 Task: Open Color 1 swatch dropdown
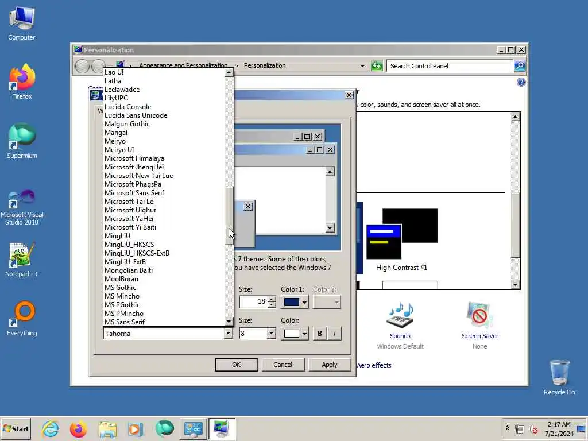tap(295, 302)
